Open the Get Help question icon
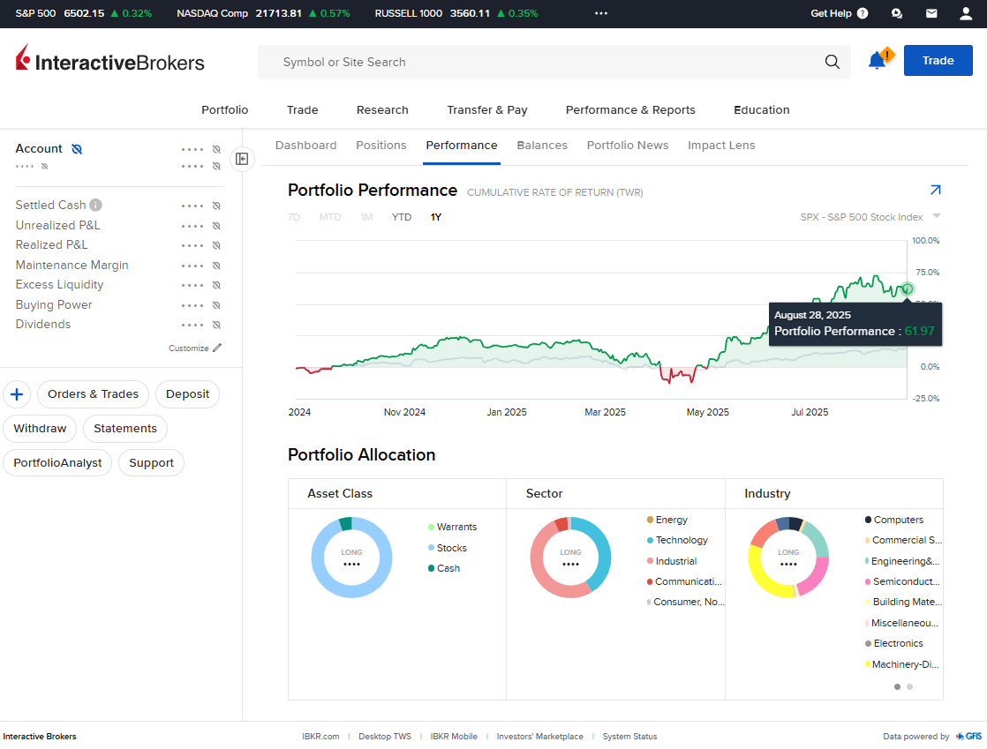Image resolution: width=987 pixels, height=749 pixels. [x=863, y=13]
